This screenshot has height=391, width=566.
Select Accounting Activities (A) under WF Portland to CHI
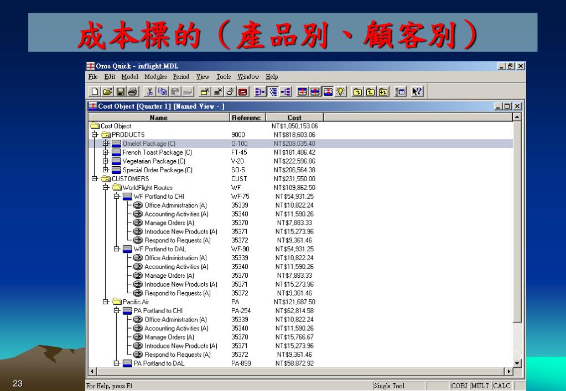point(300,214)
